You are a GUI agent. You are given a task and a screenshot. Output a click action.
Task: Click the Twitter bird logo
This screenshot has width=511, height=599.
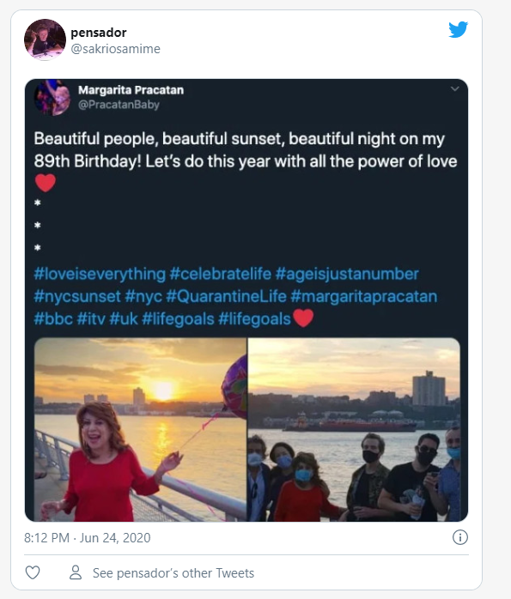pos(459,29)
